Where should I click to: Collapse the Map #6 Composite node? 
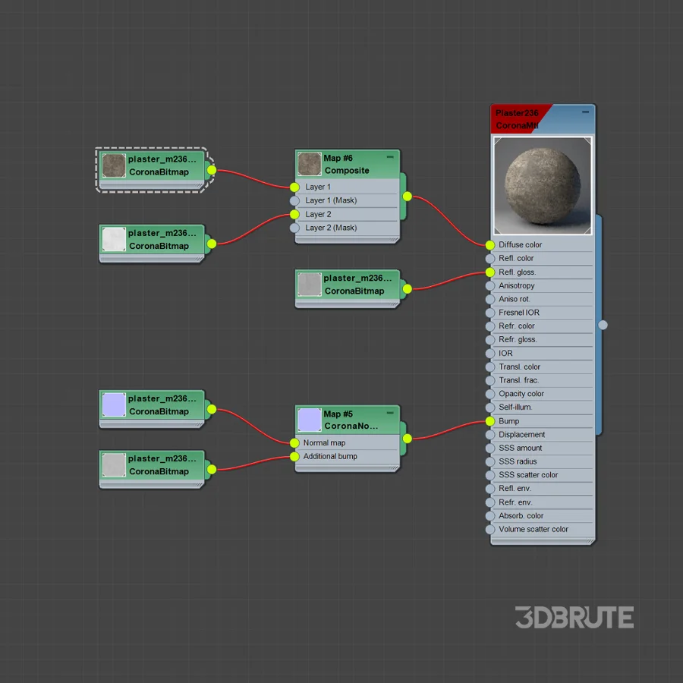click(x=390, y=157)
